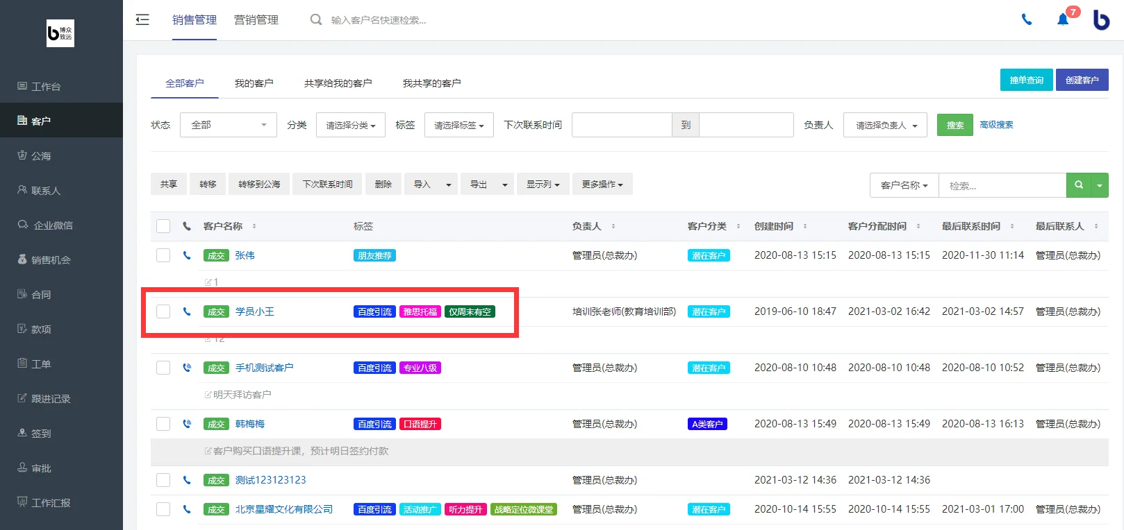Open the 请选择分类 dropdown
Viewport: 1124px width, 530px height.
pos(351,125)
